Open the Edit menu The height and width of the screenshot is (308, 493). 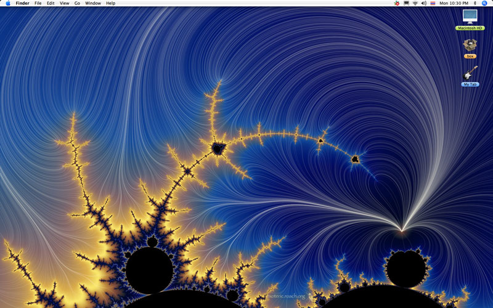click(51, 3)
